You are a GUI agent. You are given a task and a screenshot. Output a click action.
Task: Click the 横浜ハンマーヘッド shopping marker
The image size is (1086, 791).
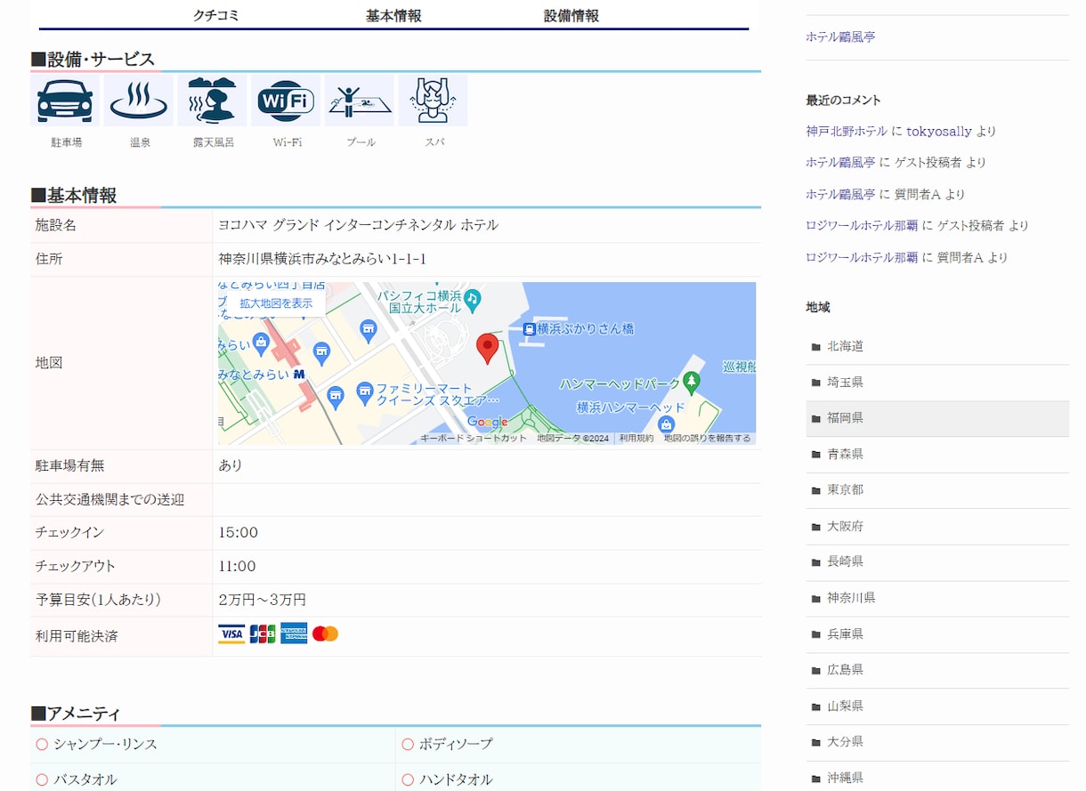666,425
